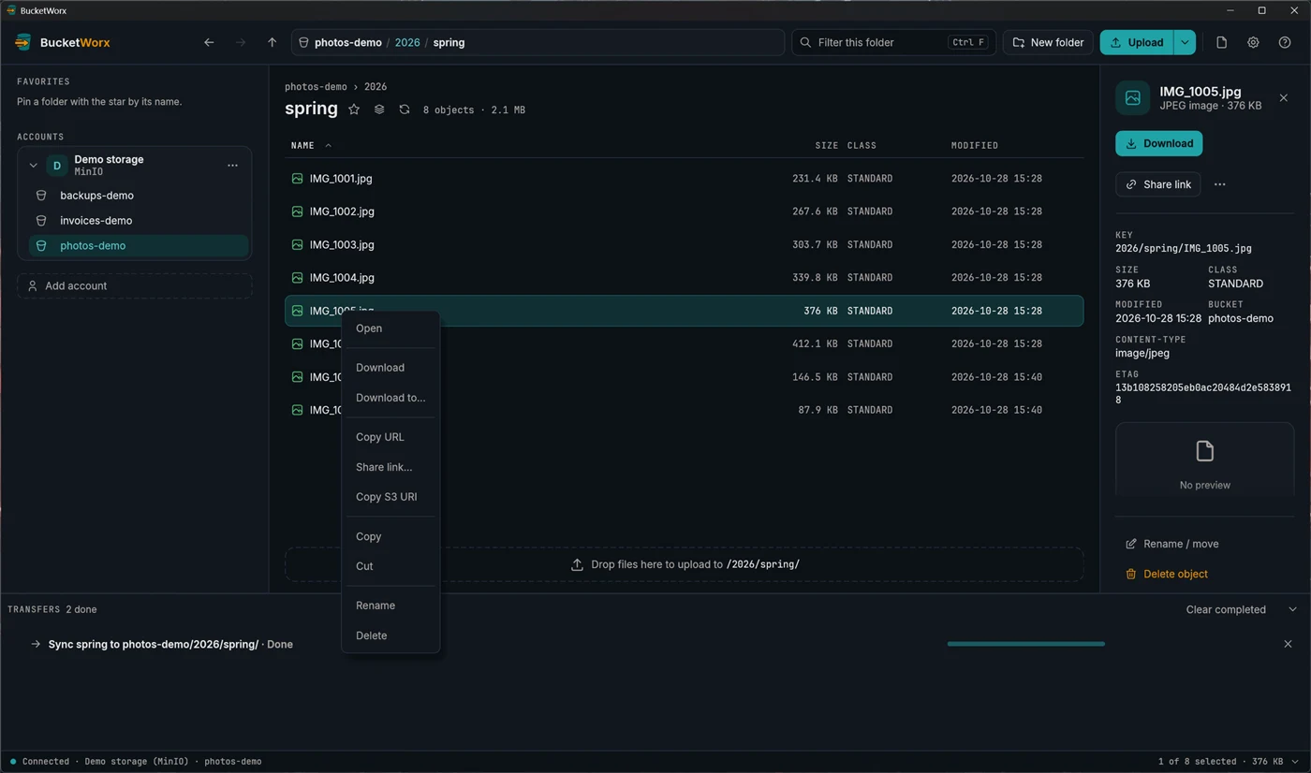Open the document icon in top toolbar
The height and width of the screenshot is (773, 1311).
coord(1221,42)
